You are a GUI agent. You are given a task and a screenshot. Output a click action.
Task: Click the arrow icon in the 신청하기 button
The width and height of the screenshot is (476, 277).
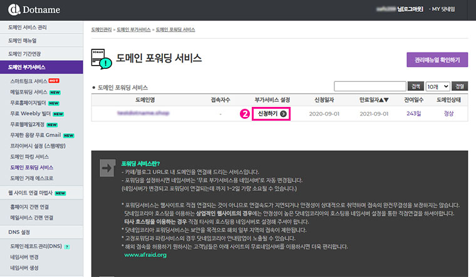coord(284,114)
